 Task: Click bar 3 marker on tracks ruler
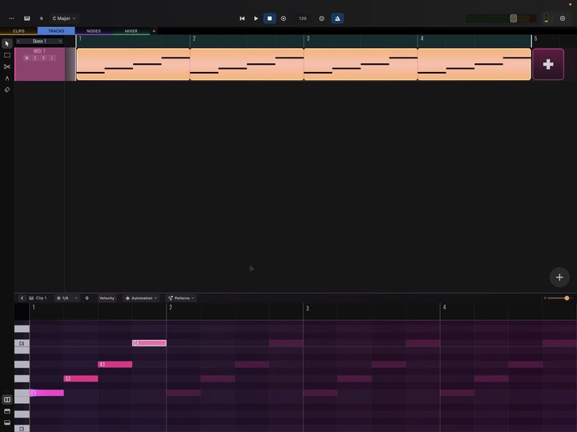[308, 38]
